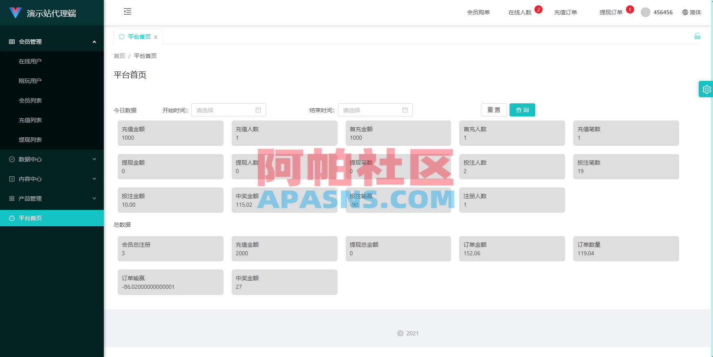Open 提现订单 in the top bar

point(611,12)
